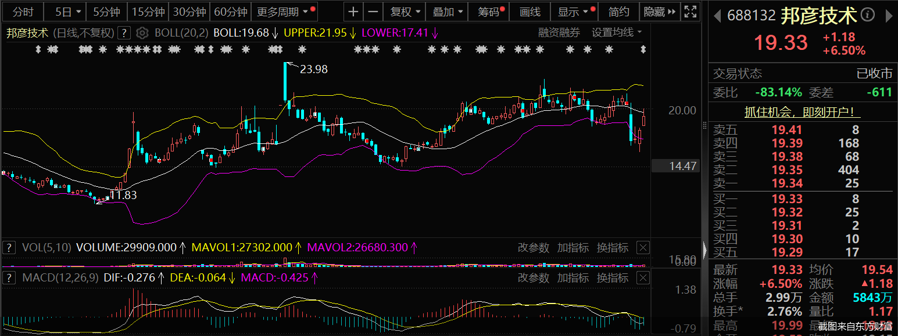This screenshot has height=336, width=898.
Task: Click 改参数 in VOL row
Action: coord(533,248)
